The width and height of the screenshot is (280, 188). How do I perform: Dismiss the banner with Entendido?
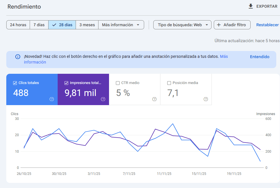click(x=259, y=57)
